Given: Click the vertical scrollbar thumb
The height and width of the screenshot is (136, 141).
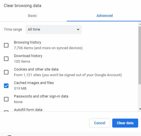Looking at the screenshot, I should point(140,55).
